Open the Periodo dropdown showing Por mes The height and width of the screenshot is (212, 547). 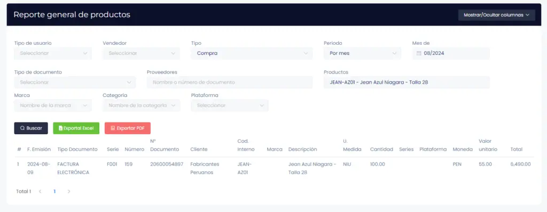click(363, 54)
